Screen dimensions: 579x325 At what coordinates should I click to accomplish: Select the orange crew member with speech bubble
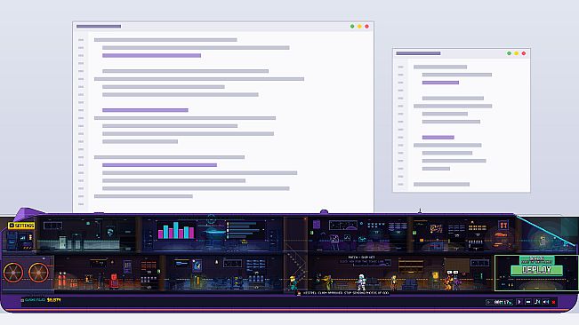(x=448, y=282)
